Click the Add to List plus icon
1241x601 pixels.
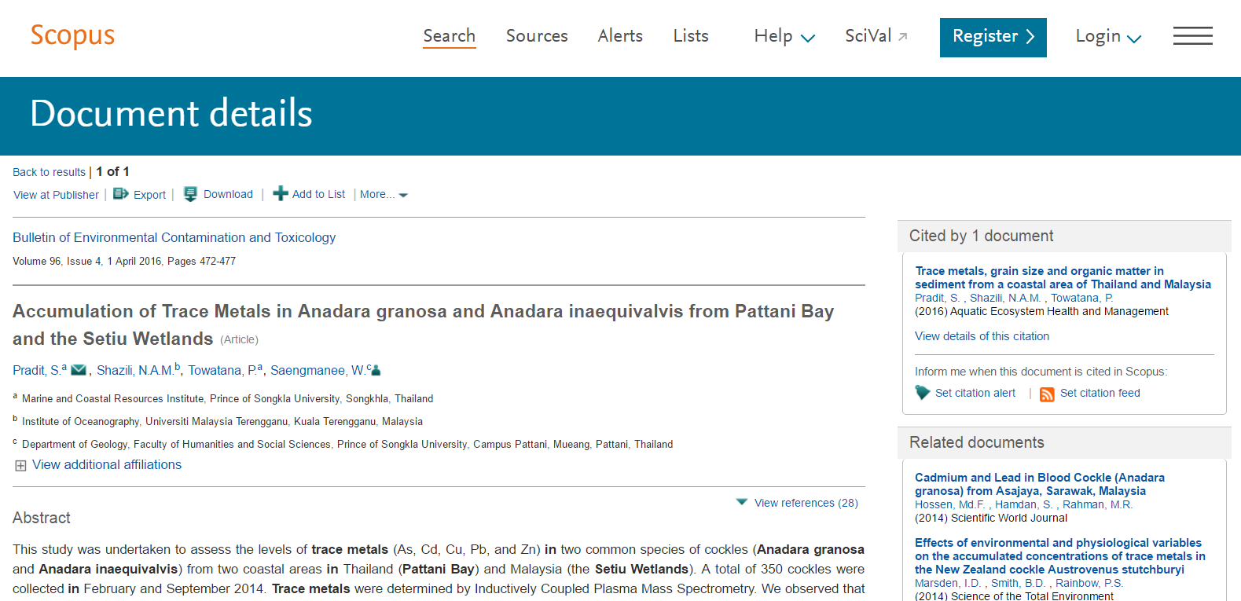coord(281,193)
